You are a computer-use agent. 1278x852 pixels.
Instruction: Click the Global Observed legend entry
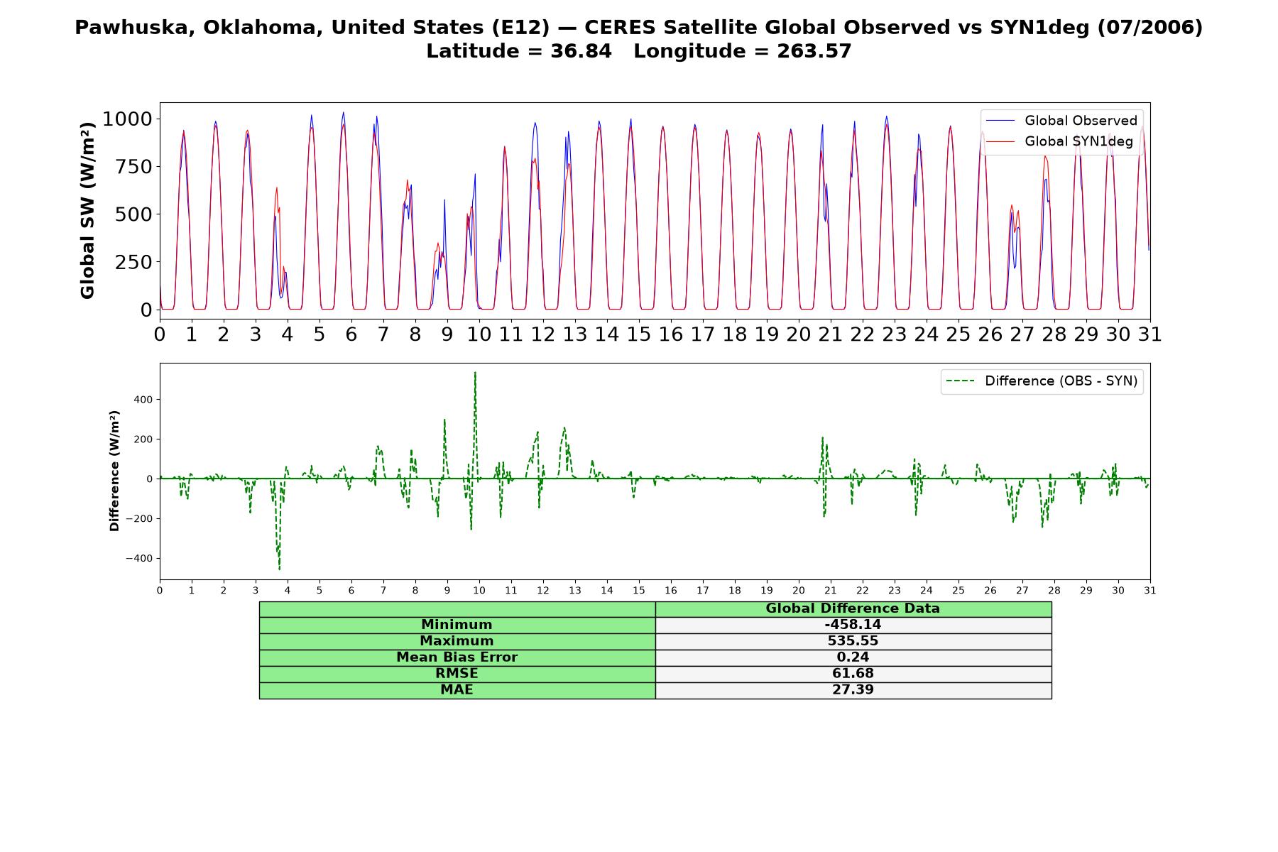1061,121
